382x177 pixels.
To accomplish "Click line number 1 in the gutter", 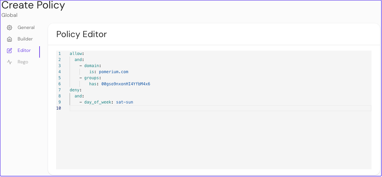I will tap(59, 54).
